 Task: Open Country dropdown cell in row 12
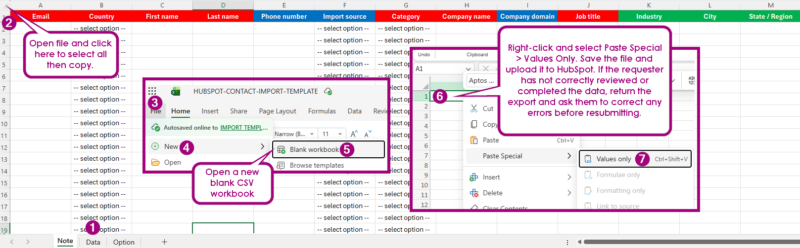point(101,147)
